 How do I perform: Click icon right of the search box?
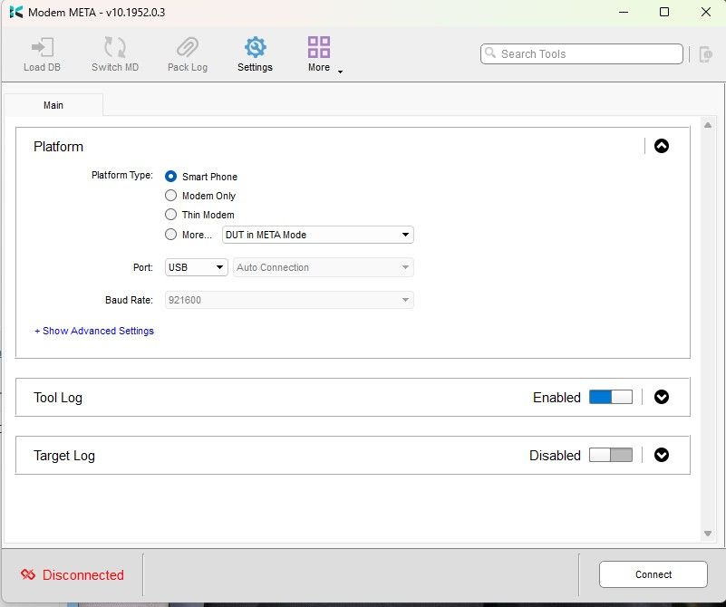(x=706, y=54)
